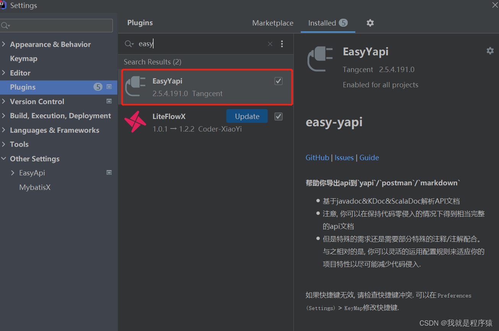Viewport: 499px width, 331px height.
Task: Open the Issues link
Action: [x=344, y=157]
